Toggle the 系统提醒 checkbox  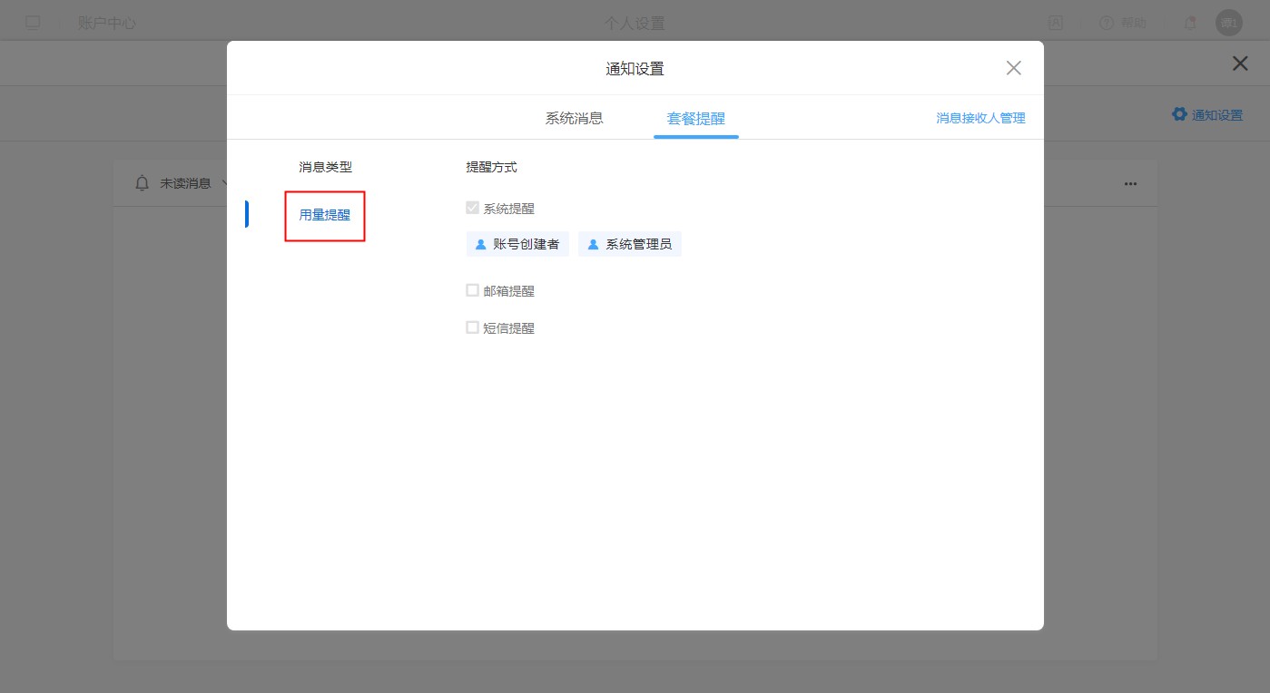click(x=472, y=208)
